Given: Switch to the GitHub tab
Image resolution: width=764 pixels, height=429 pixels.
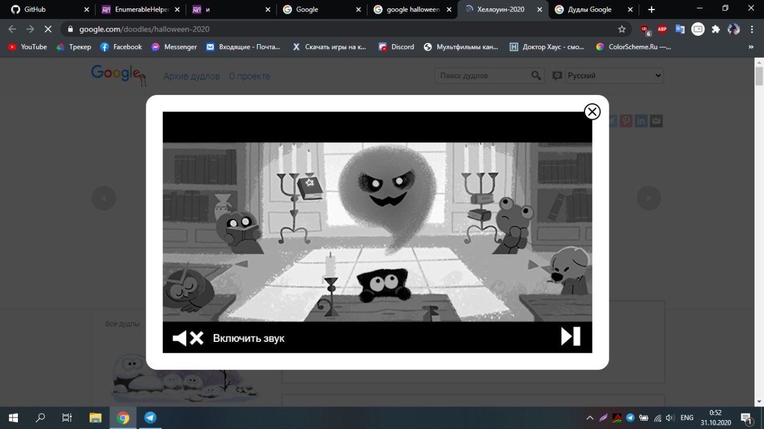Looking at the screenshot, I should tap(48, 10).
